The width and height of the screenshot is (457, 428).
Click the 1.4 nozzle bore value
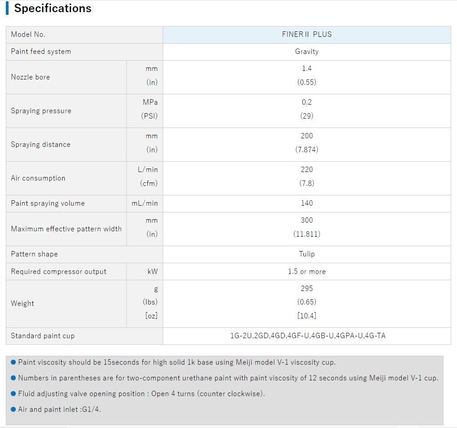(x=306, y=68)
